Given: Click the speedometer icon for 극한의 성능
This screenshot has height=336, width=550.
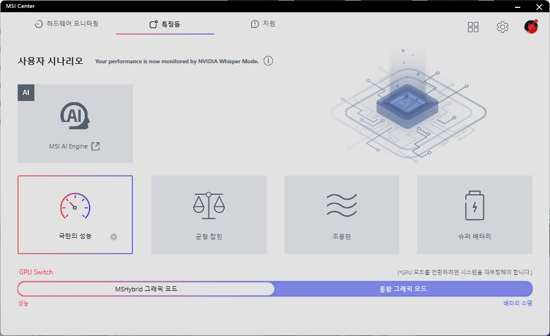Looking at the screenshot, I should [75, 206].
